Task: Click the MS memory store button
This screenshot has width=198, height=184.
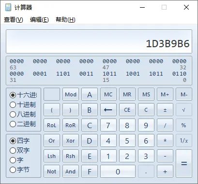Action: click(146, 94)
